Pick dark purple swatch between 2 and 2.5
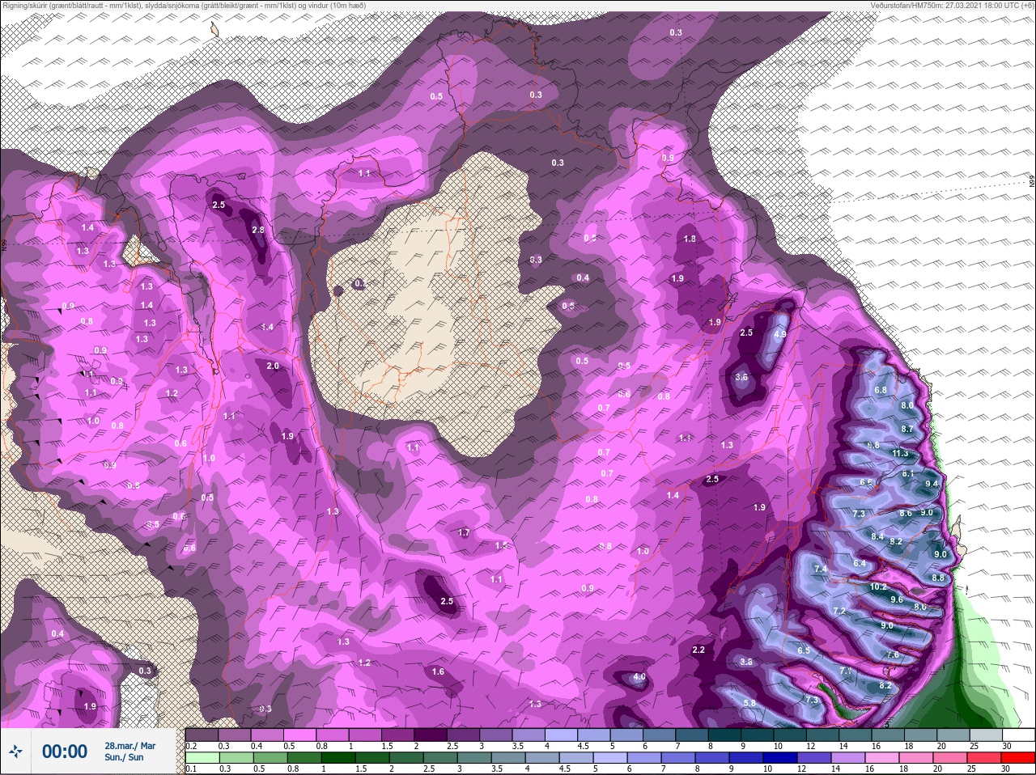The width and height of the screenshot is (1036, 775). (432, 735)
